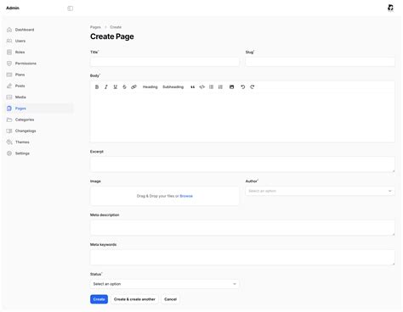
Task: Insert a link in the Body editor
Action: [x=133, y=87]
